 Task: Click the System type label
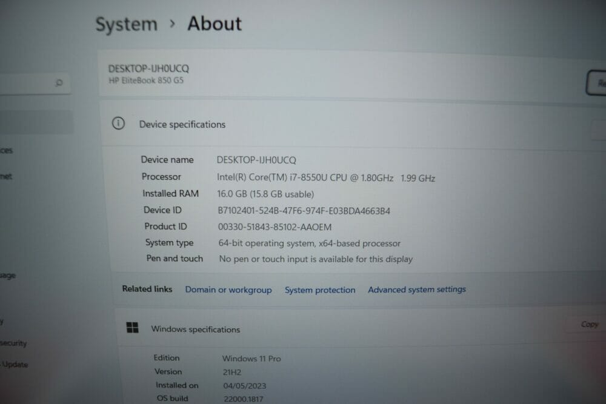(169, 242)
